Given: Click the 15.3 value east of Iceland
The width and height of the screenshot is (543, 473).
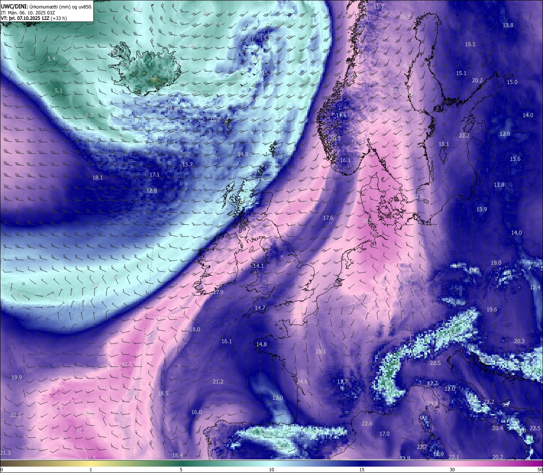Looking at the screenshot, I should click(267, 73).
